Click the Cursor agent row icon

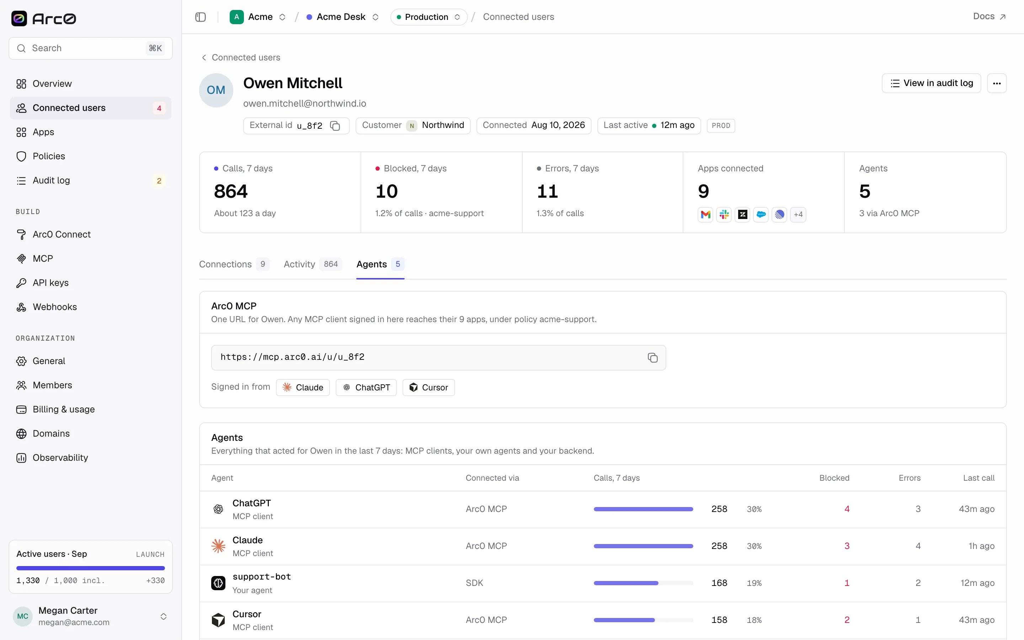pos(218,620)
